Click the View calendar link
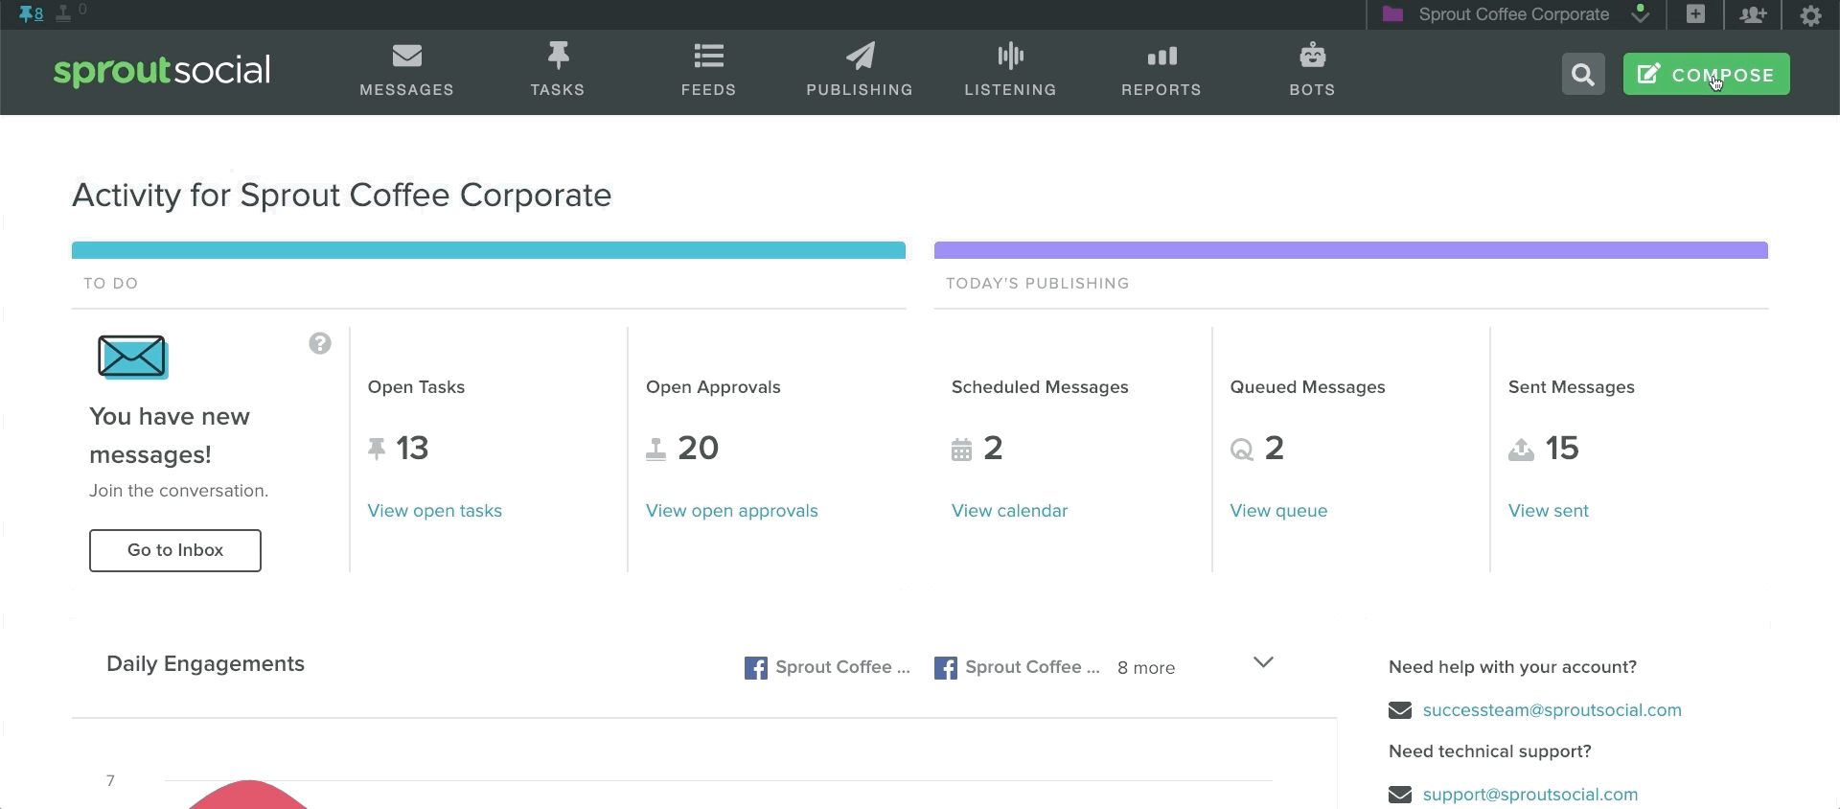1840x809 pixels. click(1010, 511)
